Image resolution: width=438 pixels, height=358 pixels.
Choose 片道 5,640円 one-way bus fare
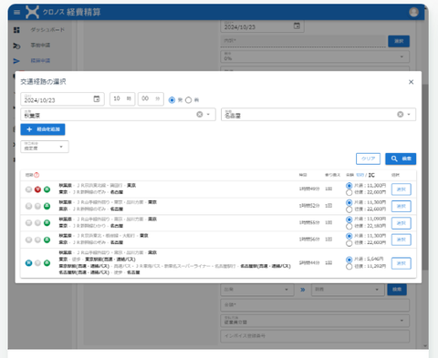click(x=349, y=260)
